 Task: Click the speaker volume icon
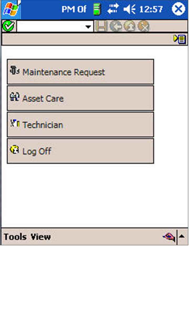point(129,9)
